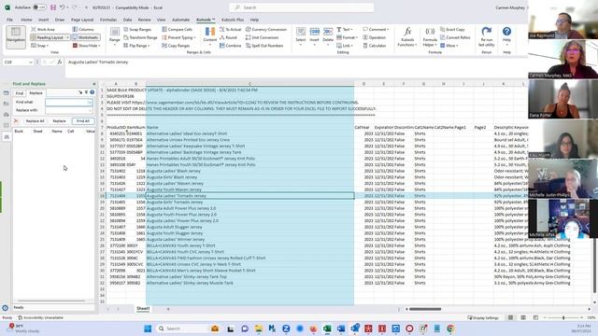598x336 pixels.
Task: Switch to the Formulas ribbon tab
Action: pyautogui.click(x=108, y=20)
